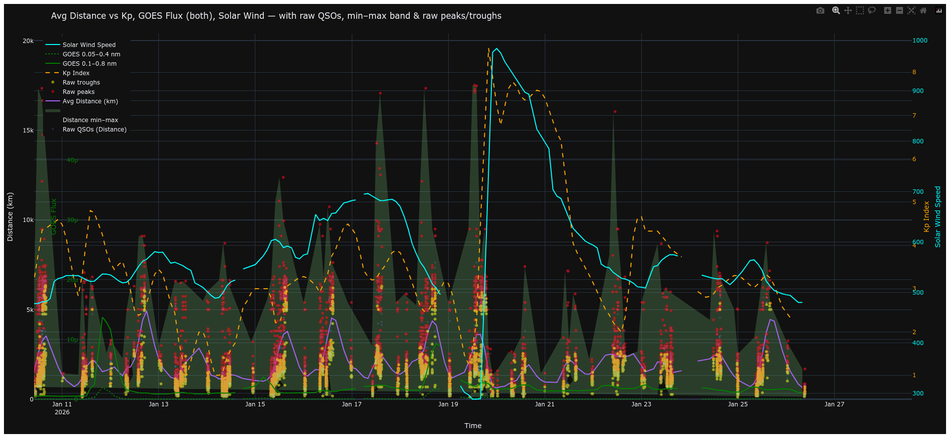
Task: Reset axes with the home icon
Action: 923,10
